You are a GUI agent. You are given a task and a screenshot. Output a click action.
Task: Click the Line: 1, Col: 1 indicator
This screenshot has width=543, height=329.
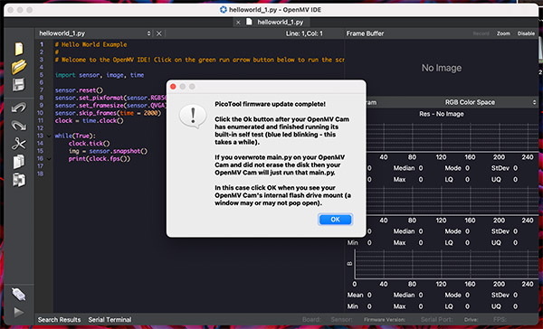click(x=304, y=33)
